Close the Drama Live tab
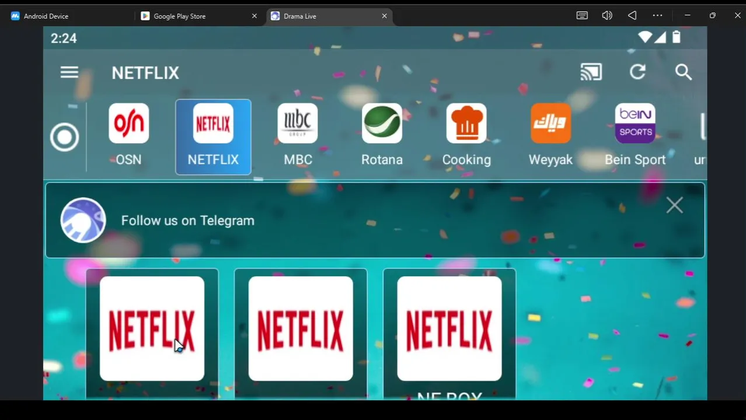Screen dimensions: 746x420 click(384, 16)
